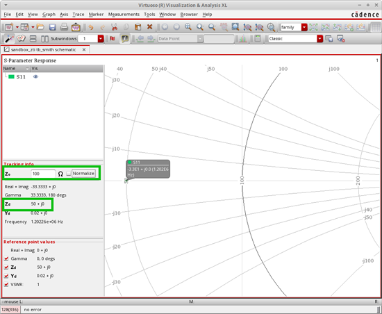Click the 'no error' status text
The height and width of the screenshot is (314, 382).
click(x=33, y=310)
